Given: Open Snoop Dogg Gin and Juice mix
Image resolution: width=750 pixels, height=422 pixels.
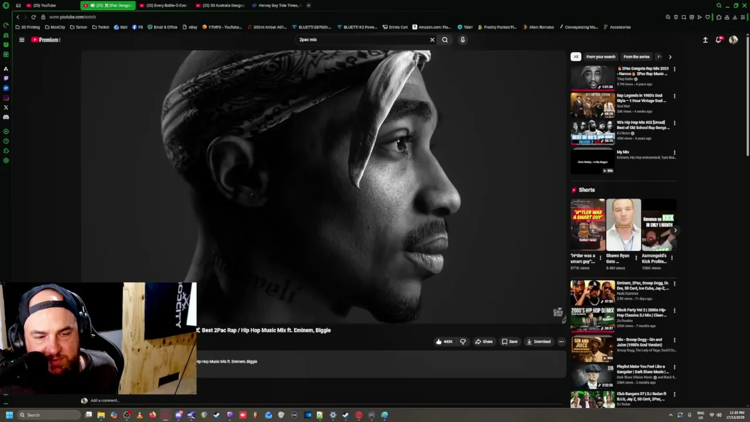Looking at the screenshot, I should pyautogui.click(x=592, y=348).
